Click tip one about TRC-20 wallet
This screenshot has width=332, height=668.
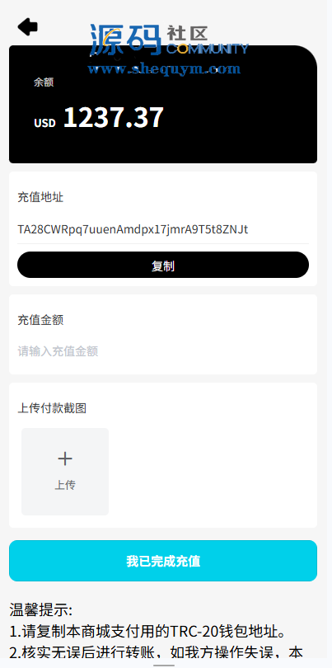click(x=147, y=632)
